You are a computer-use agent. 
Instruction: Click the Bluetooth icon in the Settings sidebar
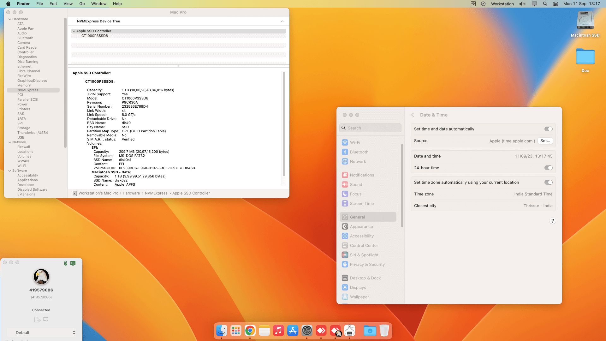(345, 152)
